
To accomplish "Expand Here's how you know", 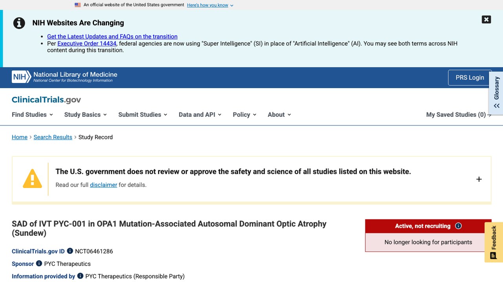I will coord(210,5).
